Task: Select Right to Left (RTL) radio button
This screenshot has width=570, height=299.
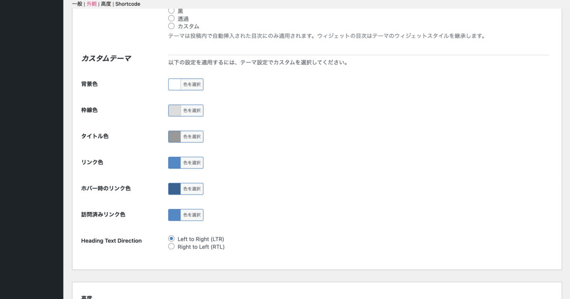Action: pyautogui.click(x=171, y=247)
